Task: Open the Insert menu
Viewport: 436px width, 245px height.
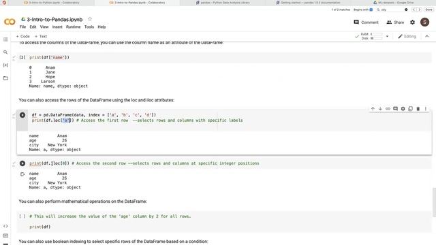Action: [x=57, y=27]
